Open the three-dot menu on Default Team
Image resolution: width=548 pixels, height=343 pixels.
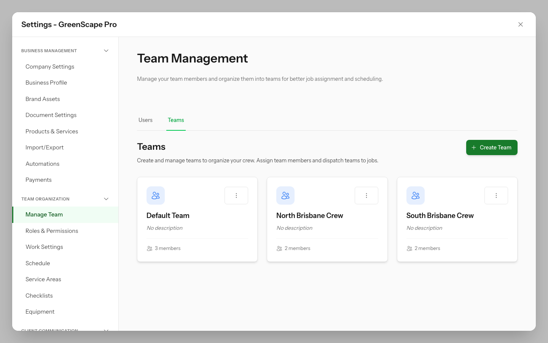coord(236,195)
